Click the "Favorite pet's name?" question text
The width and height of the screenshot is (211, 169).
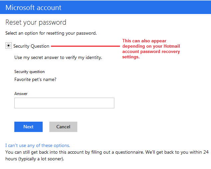tap(35, 80)
